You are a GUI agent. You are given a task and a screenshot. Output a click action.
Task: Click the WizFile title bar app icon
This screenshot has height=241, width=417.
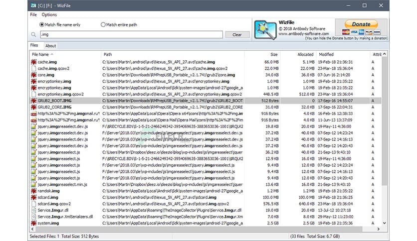tap(33, 5)
